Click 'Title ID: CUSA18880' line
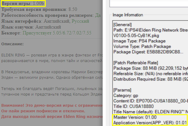This screenshot has width=188, height=126. pos(134,106)
